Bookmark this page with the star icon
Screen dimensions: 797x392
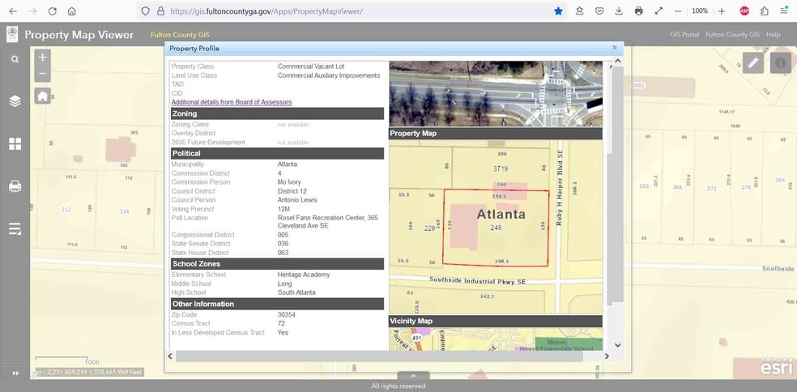[558, 11]
